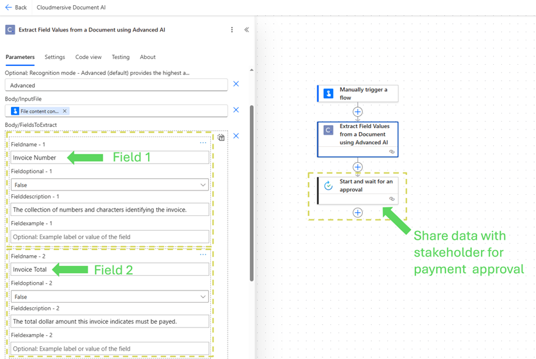The width and height of the screenshot is (536, 359).
Task: Click connection link icon on Extract Field Values card
Action: click(392, 152)
